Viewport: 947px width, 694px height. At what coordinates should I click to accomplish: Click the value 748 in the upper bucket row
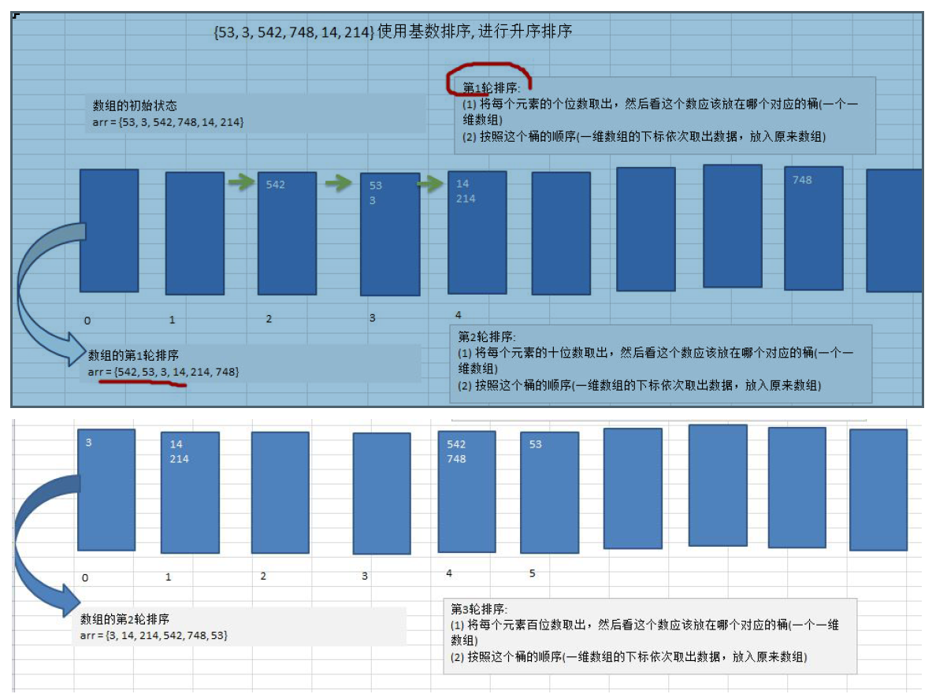coord(802,180)
